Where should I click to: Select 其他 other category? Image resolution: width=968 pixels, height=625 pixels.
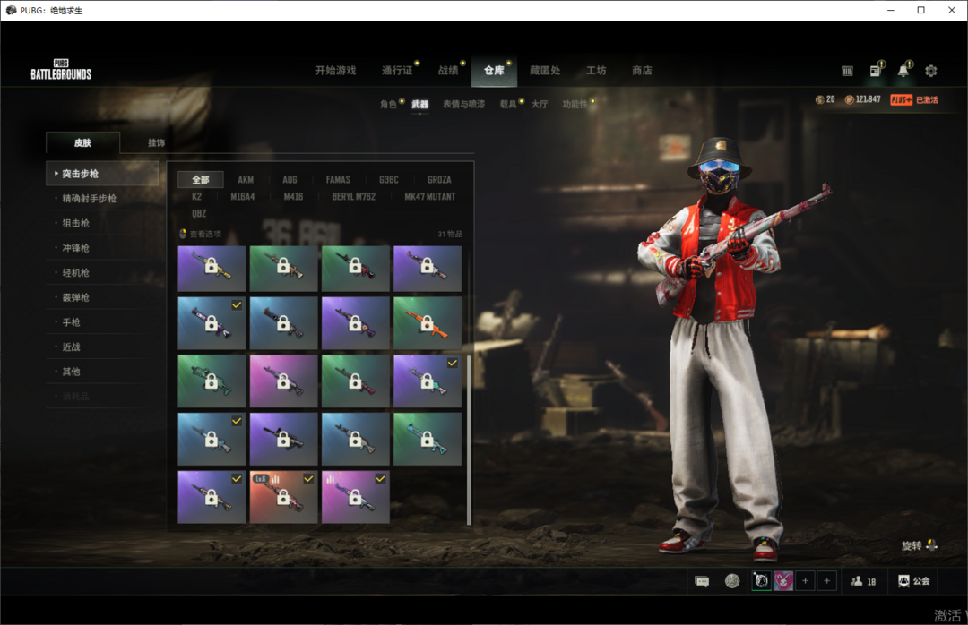pyautogui.click(x=102, y=371)
